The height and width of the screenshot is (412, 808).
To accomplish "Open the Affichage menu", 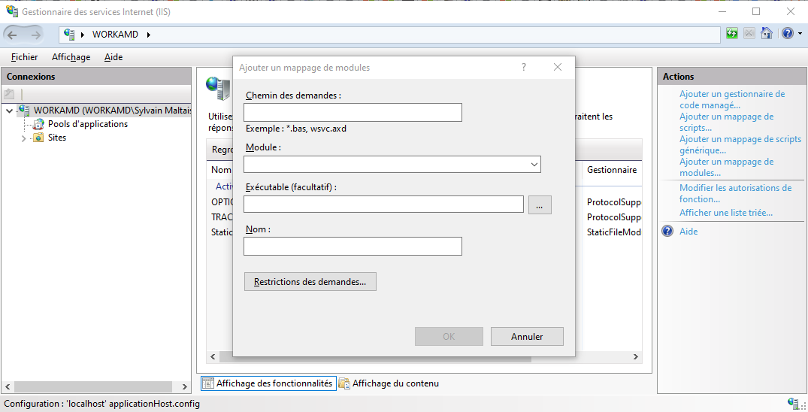I will [71, 57].
